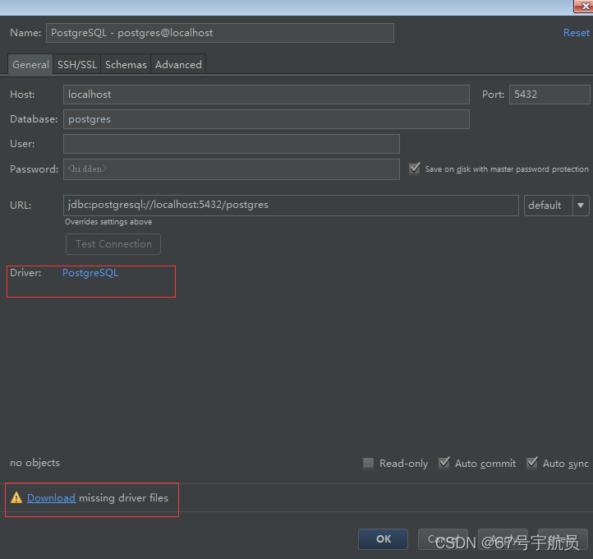Click into the Name field
Screen dimensions: 593x559
pyautogui.click(x=220, y=33)
